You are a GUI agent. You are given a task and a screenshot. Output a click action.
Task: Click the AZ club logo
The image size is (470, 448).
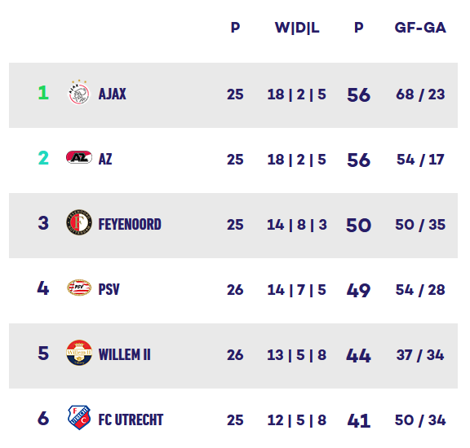(x=79, y=157)
